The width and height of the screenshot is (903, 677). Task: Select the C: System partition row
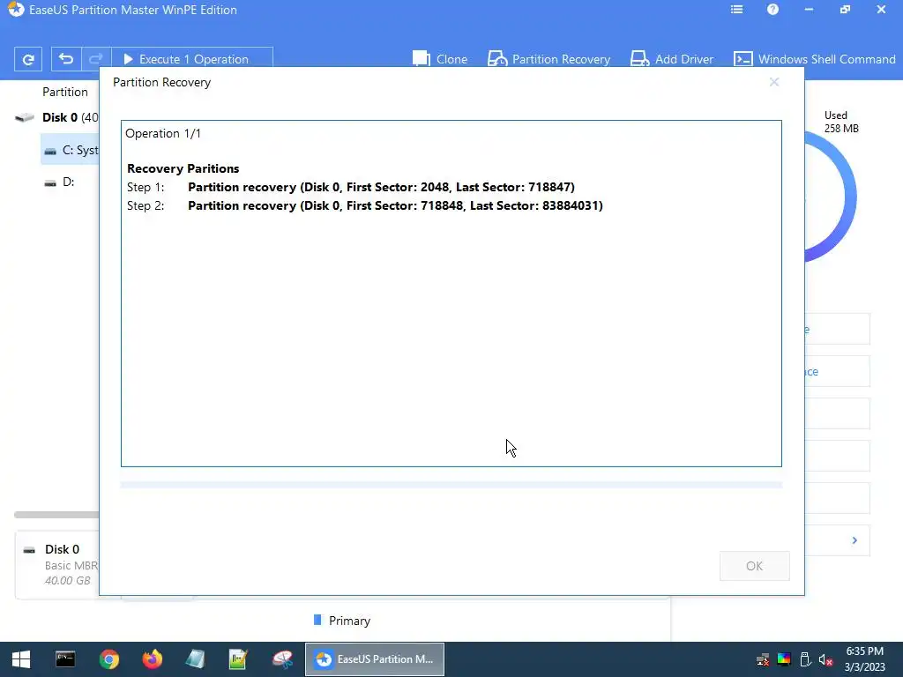[x=70, y=150]
